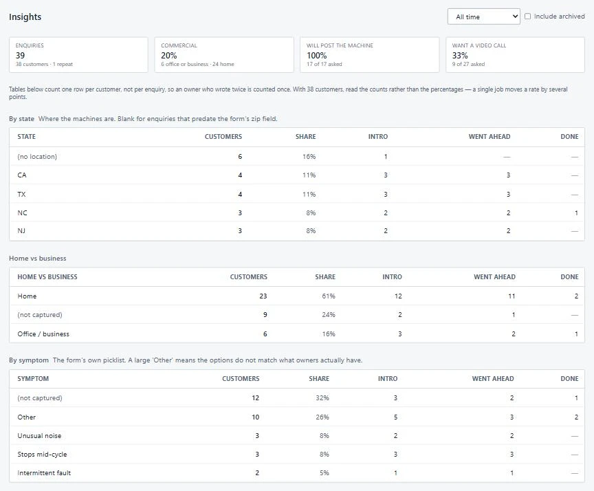Viewport: 594px width, 491px height.
Task: Select the Stops mid-cycle symptom row
Action: (297, 454)
